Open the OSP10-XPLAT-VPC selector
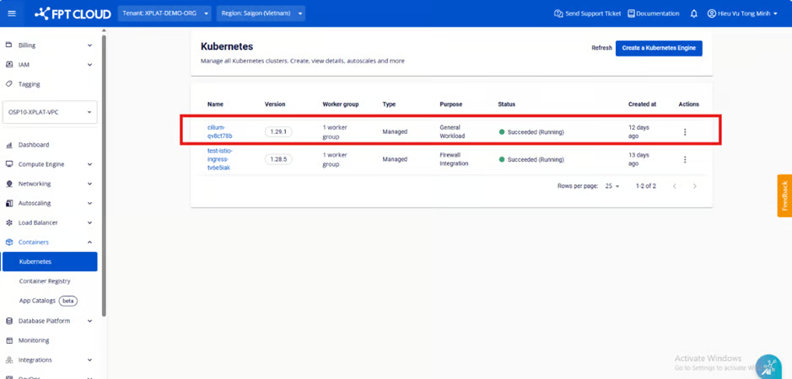Screen dimensions: 792x379 (x=50, y=112)
